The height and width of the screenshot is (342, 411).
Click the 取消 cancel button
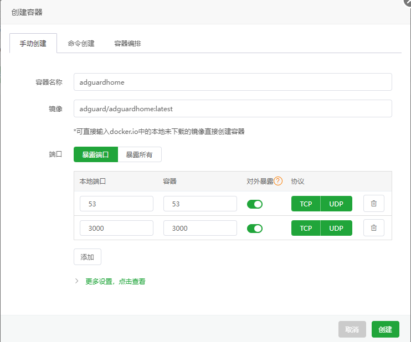352,329
